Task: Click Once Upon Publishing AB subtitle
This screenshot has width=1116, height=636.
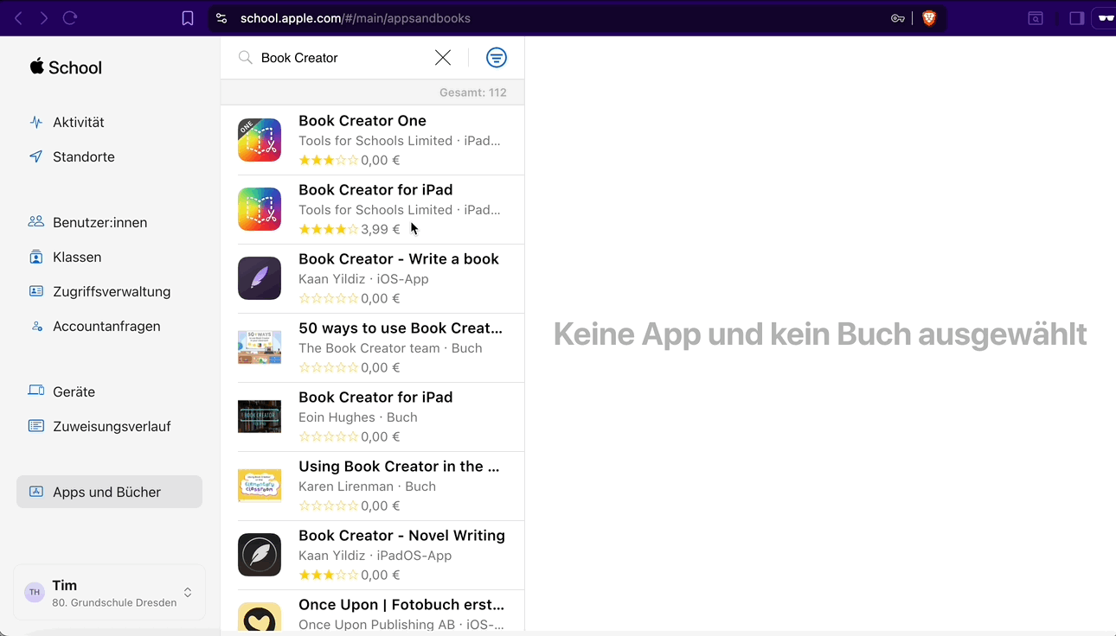Action: (400, 624)
